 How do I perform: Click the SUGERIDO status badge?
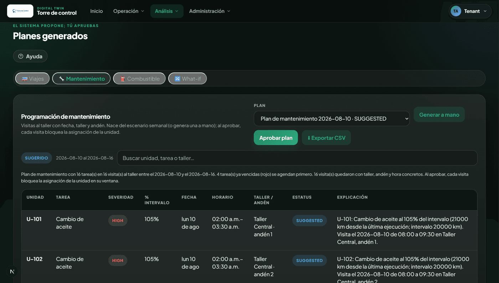(36, 158)
